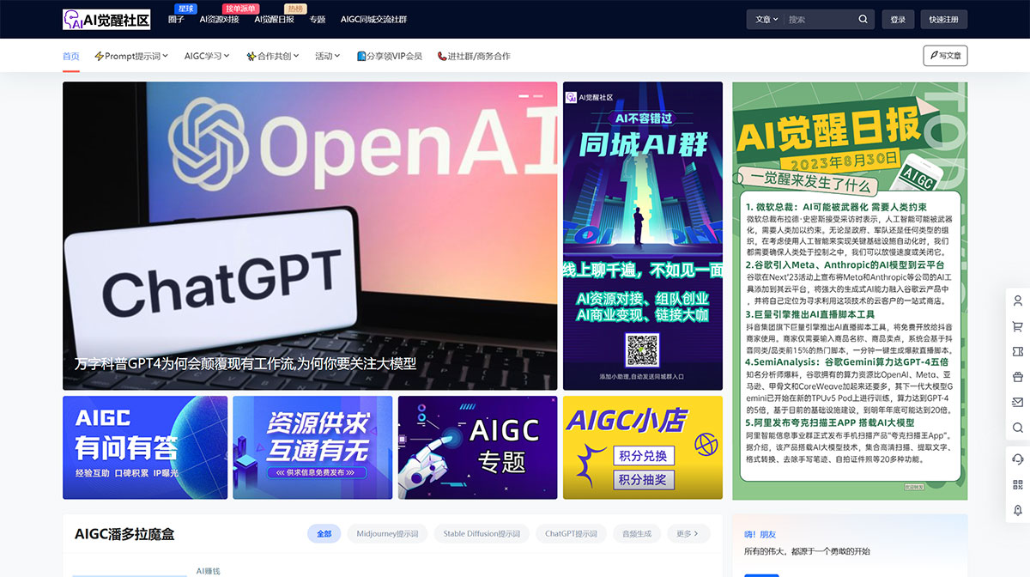Switch to the ChatGPT提示词 filter tab

(x=569, y=533)
